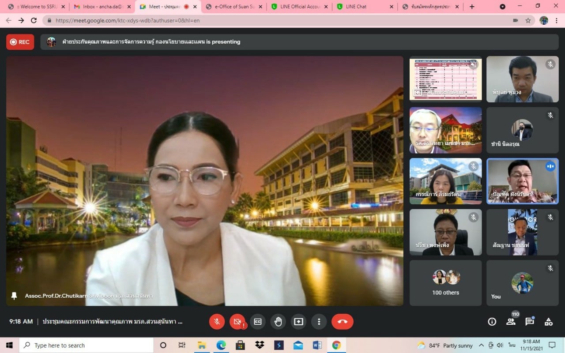Reload the page in browser
This screenshot has height=353, width=565.
point(34,20)
